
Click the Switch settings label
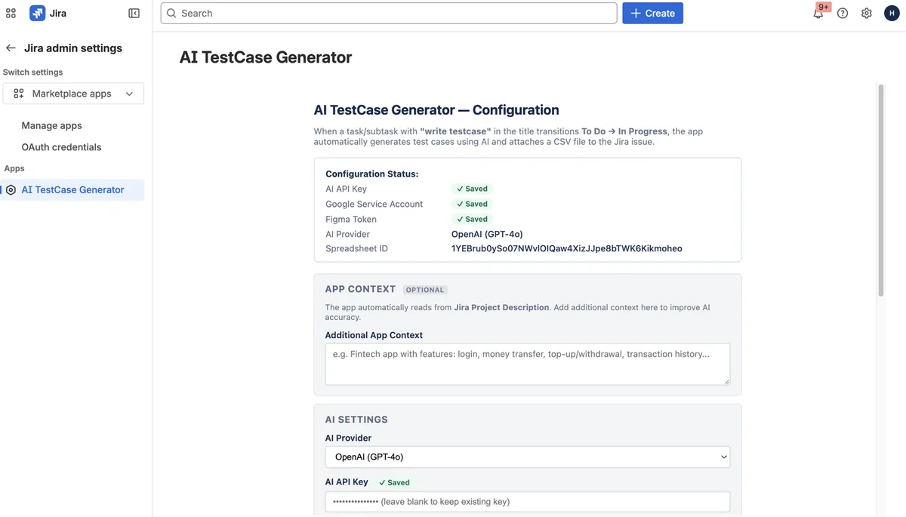tap(33, 72)
